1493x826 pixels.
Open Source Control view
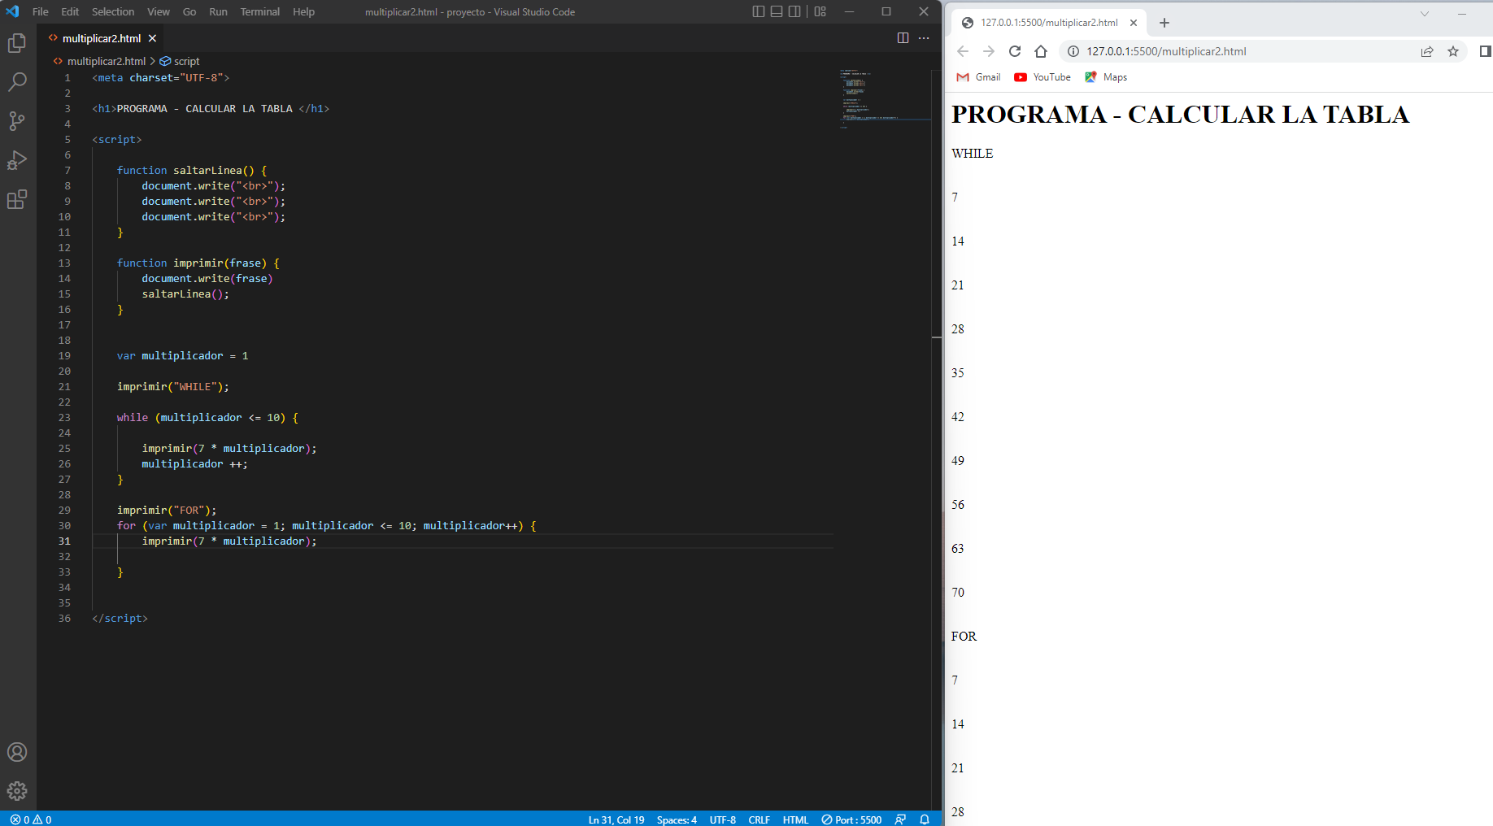pyautogui.click(x=17, y=121)
